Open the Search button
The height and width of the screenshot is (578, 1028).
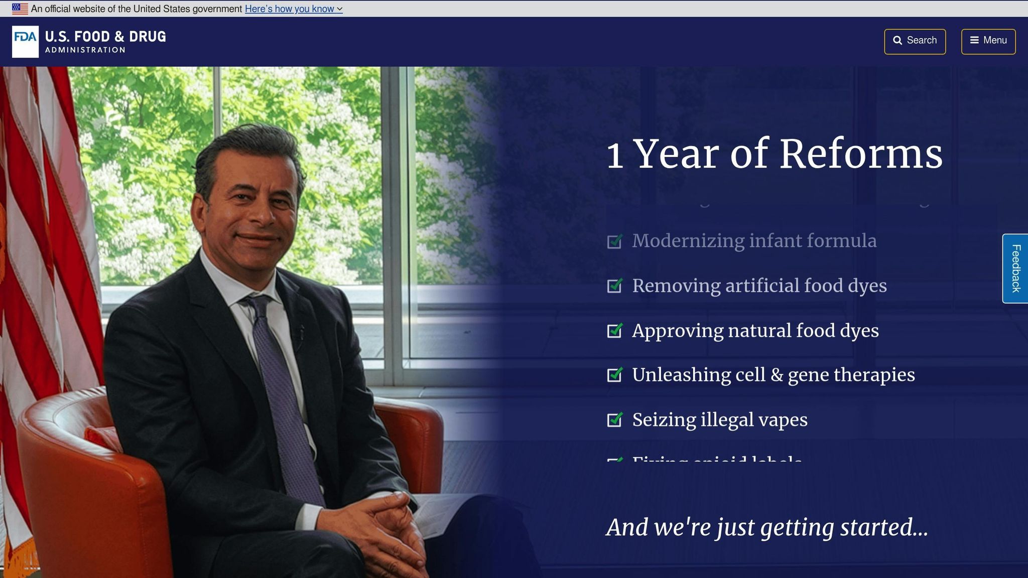pos(915,41)
